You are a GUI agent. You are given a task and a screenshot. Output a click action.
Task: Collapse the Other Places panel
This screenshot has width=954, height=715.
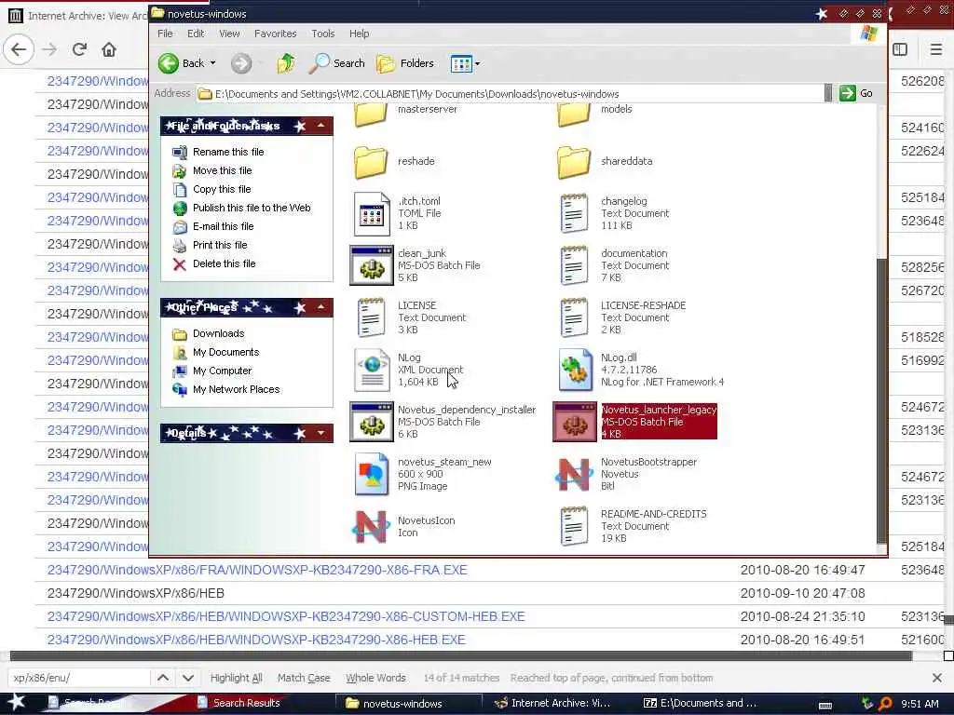coord(320,307)
